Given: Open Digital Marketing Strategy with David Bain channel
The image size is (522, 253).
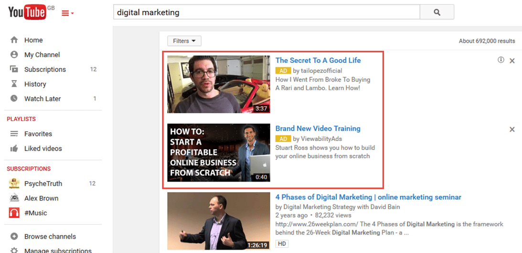Looking at the screenshot, I should click(x=341, y=207).
